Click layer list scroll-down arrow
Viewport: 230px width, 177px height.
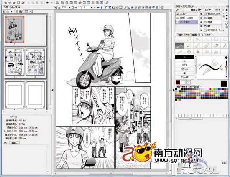pos(224,31)
